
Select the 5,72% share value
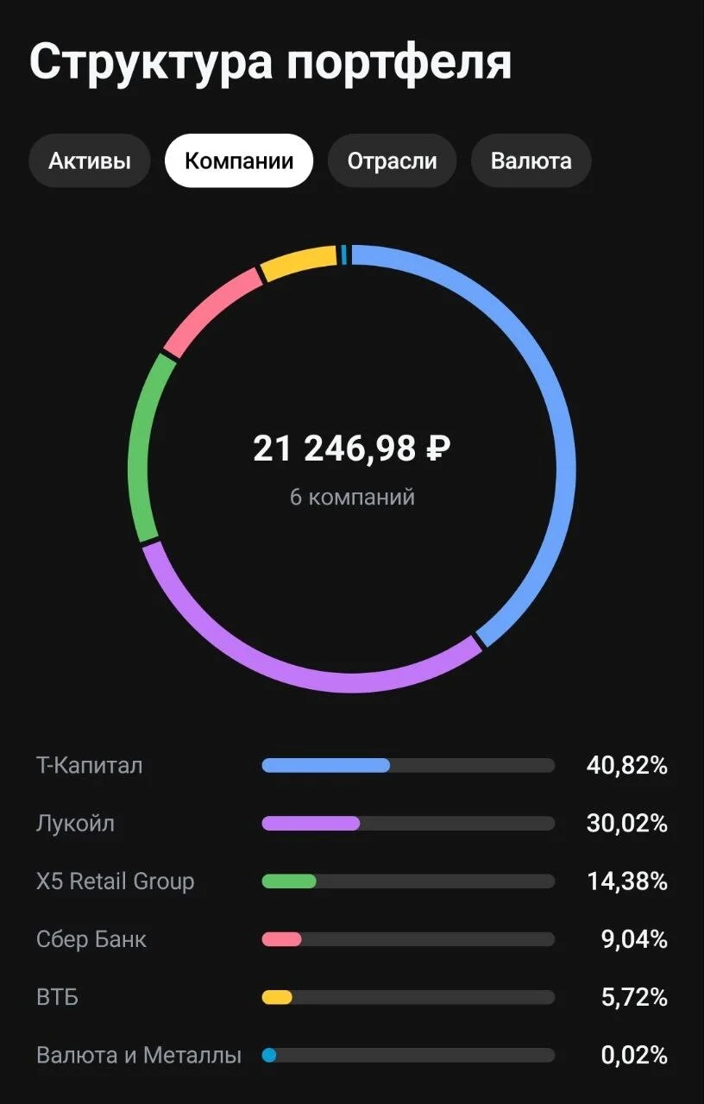coord(634,998)
